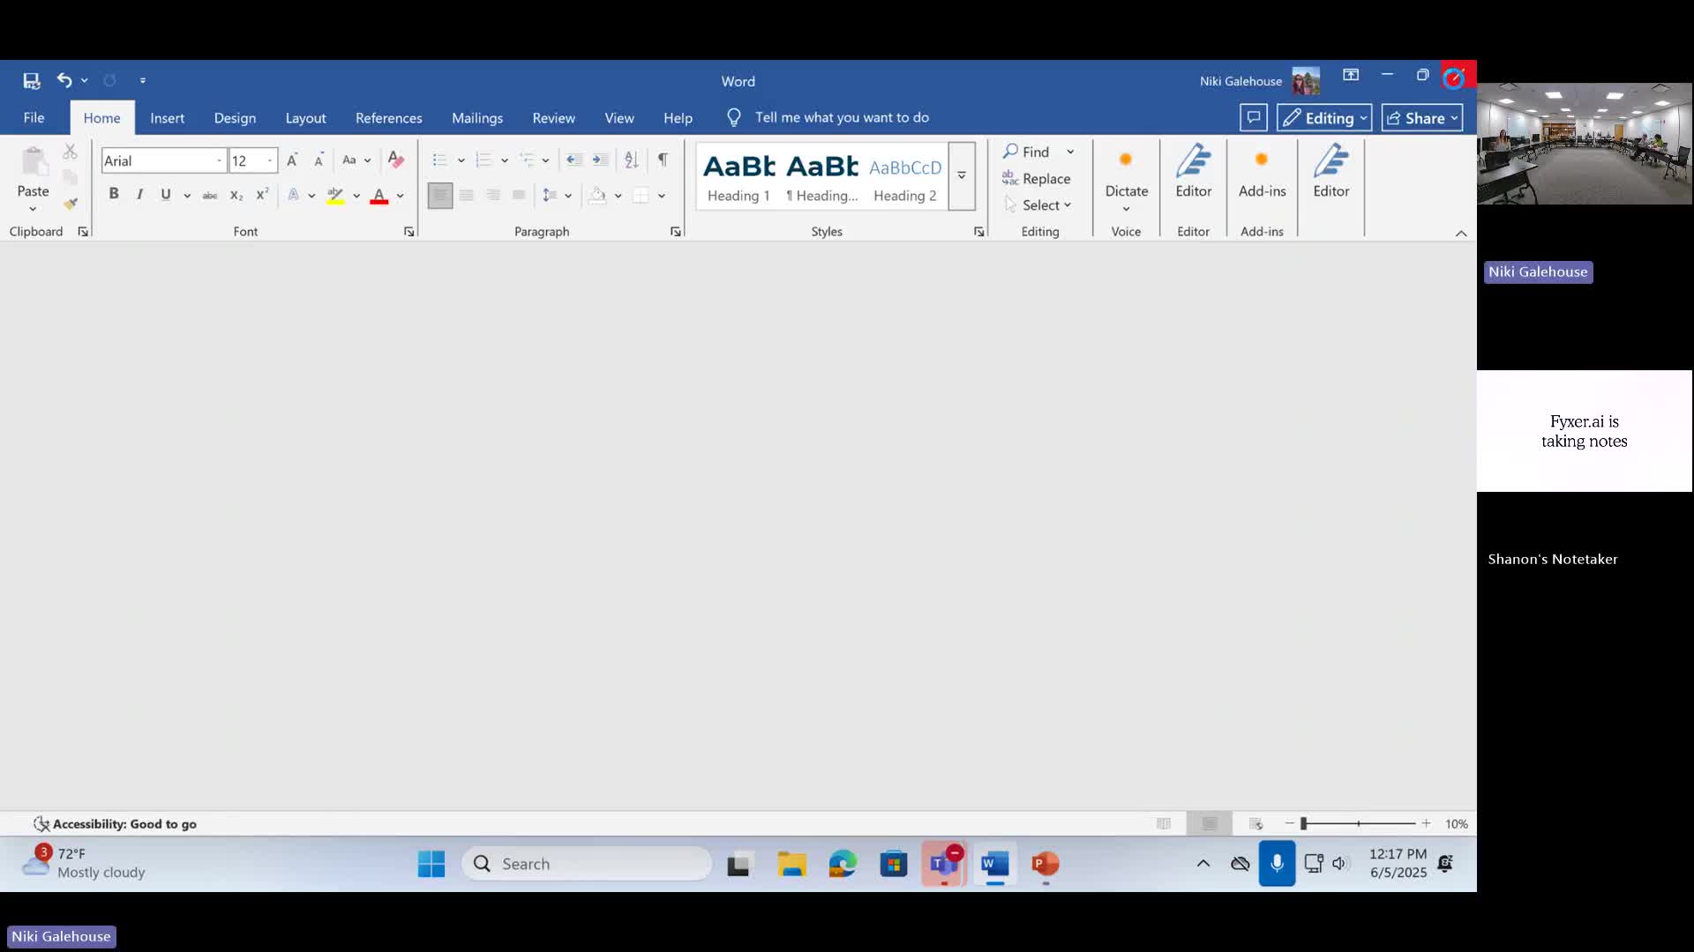Open the References ribbon tab
Image resolution: width=1694 pixels, height=952 pixels.
pos(388,118)
